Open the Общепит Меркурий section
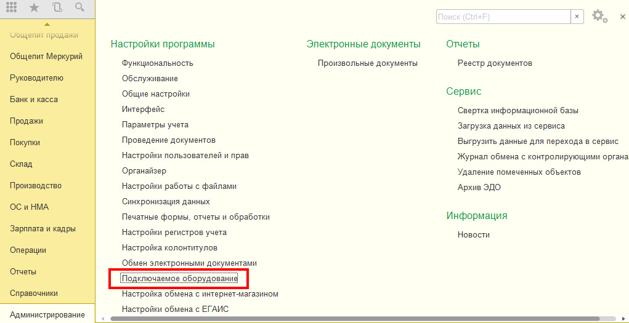The image size is (629, 323). click(x=46, y=56)
